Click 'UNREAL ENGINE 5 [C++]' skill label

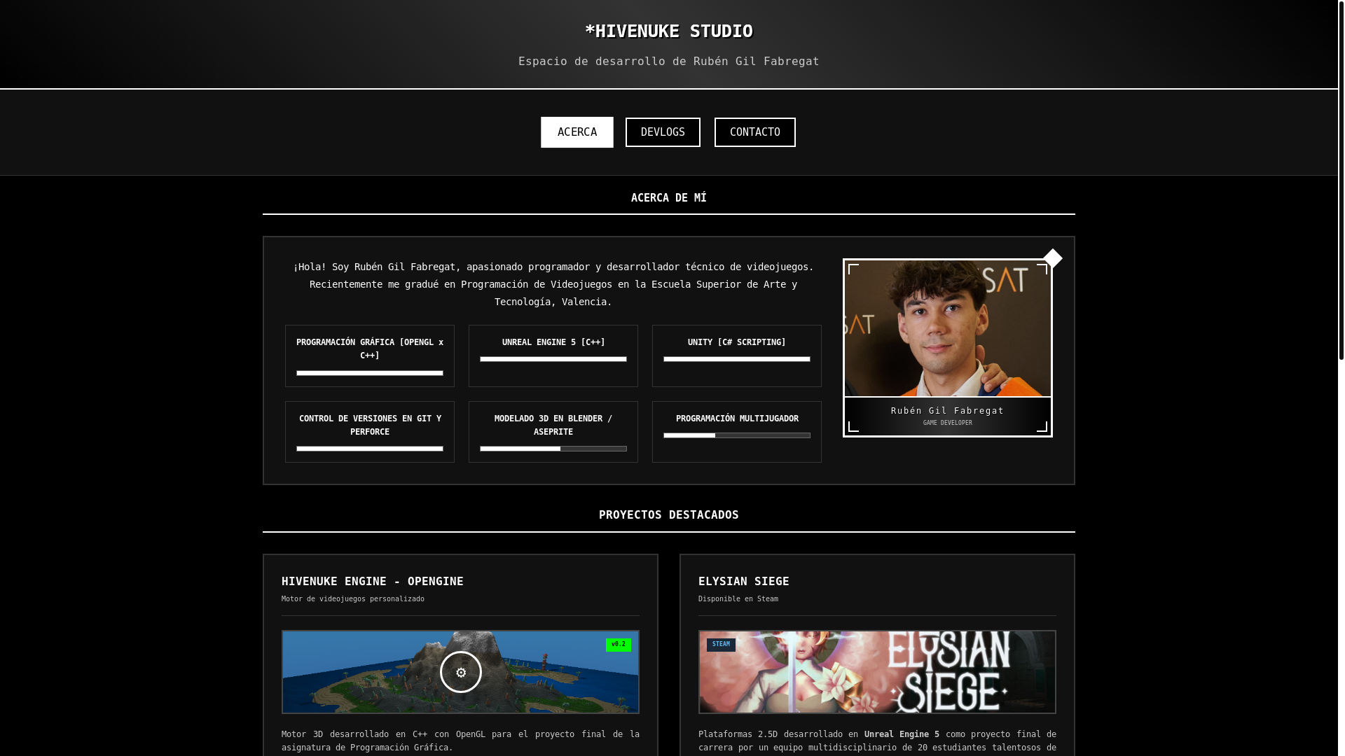tap(553, 342)
